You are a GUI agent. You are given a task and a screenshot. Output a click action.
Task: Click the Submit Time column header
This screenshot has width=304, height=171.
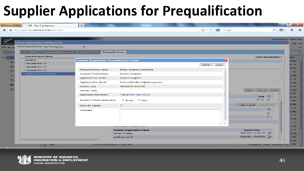pos(251,130)
